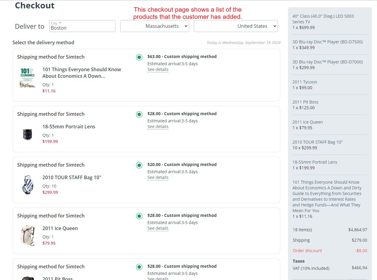377x280 pixels.
Task: Click the Order discount label
Action: (307, 251)
